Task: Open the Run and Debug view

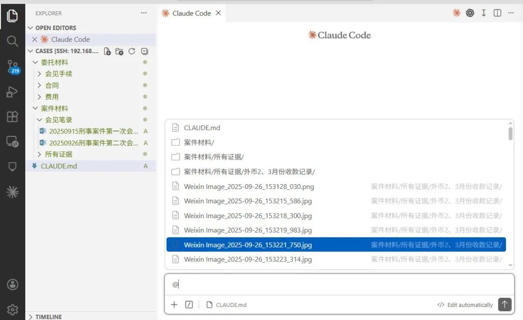Action: click(12, 92)
